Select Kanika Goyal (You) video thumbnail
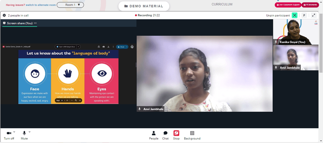Screen dimensions: 323x143 point(296,32)
